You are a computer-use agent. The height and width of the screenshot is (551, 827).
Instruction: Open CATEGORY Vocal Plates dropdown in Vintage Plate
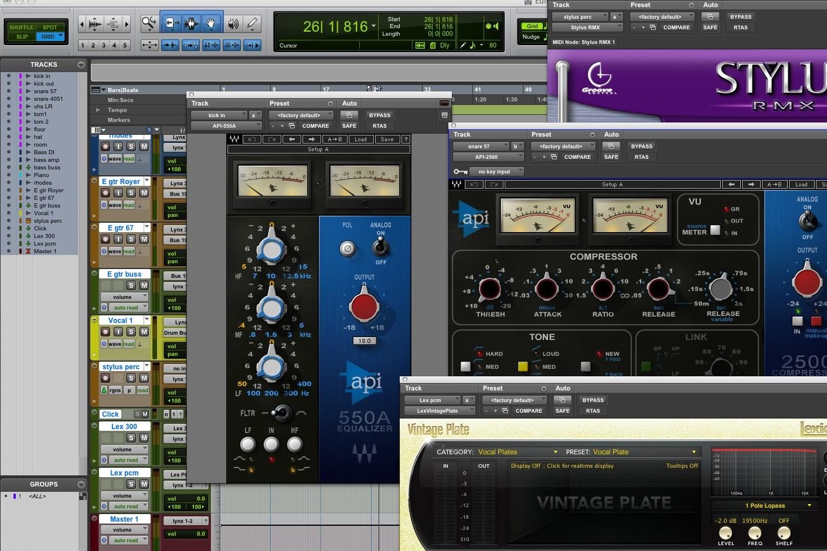click(x=518, y=452)
